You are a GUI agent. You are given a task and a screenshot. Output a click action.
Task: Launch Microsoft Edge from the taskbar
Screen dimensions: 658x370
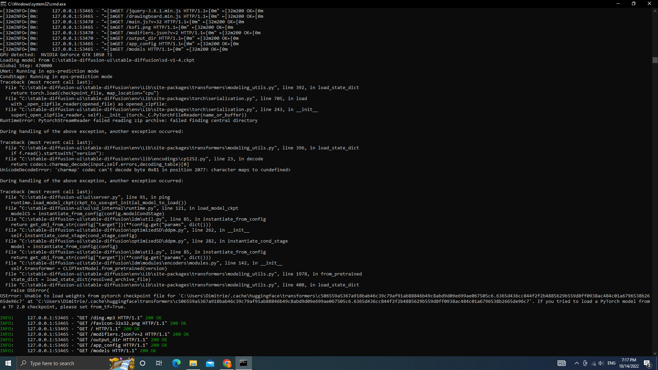(x=176, y=363)
